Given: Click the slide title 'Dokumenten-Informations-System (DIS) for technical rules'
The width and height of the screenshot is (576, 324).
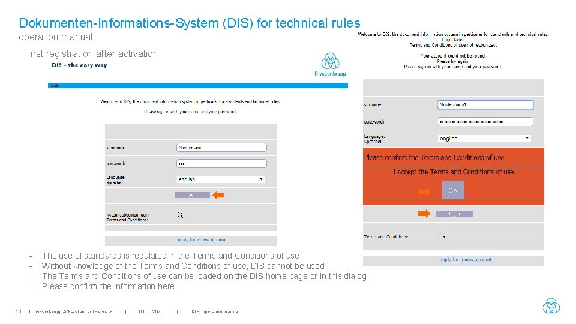Looking at the screenshot, I should (190, 23).
